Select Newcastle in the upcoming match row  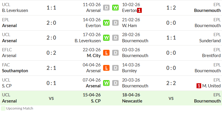coord(132,101)
